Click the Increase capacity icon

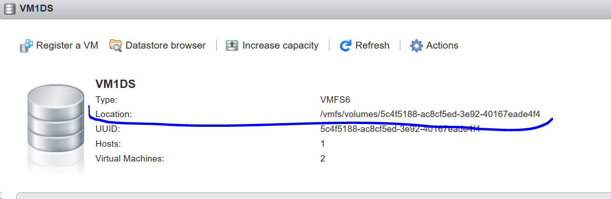232,45
